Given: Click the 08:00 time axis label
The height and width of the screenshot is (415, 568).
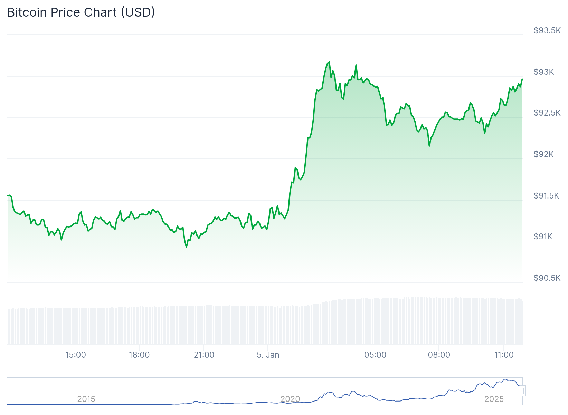Looking at the screenshot, I should (x=439, y=355).
